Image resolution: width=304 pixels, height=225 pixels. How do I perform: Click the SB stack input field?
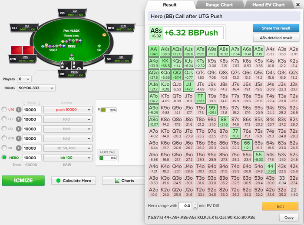32,148
